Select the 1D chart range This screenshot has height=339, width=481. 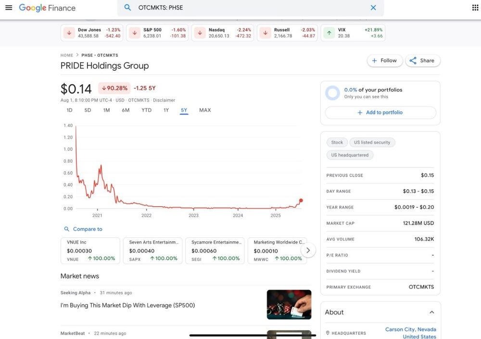(x=69, y=110)
